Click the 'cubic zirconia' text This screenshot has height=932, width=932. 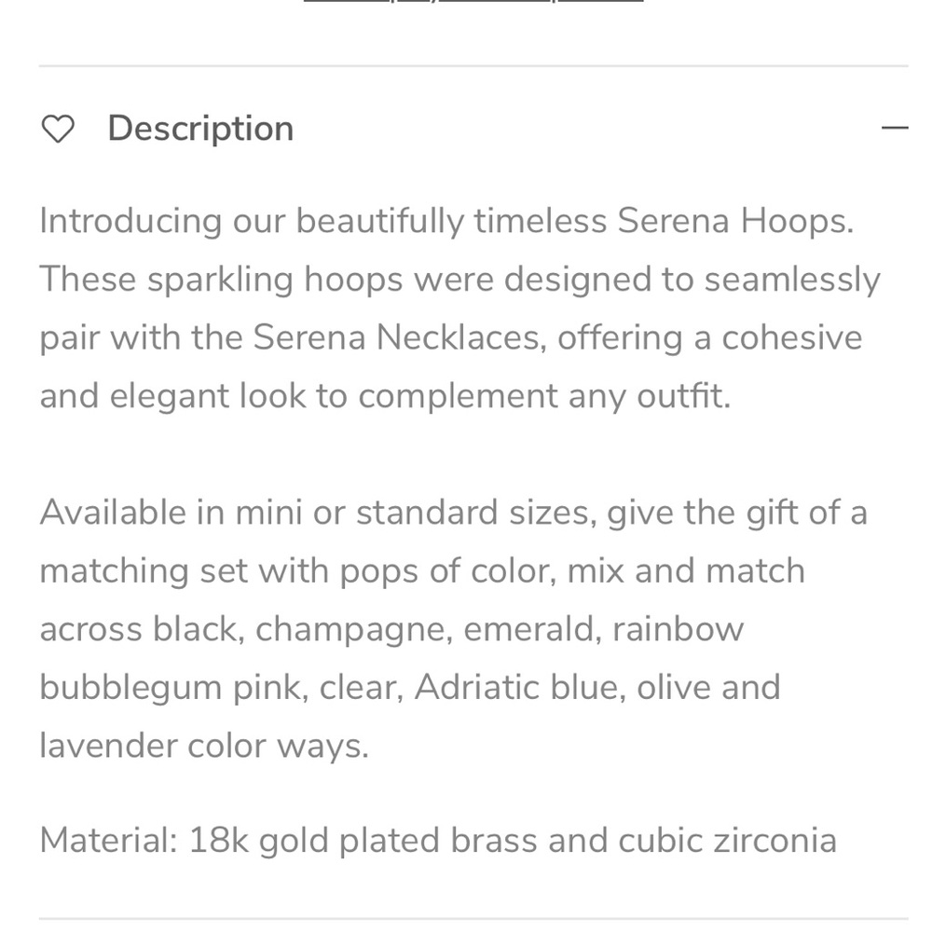point(728,841)
